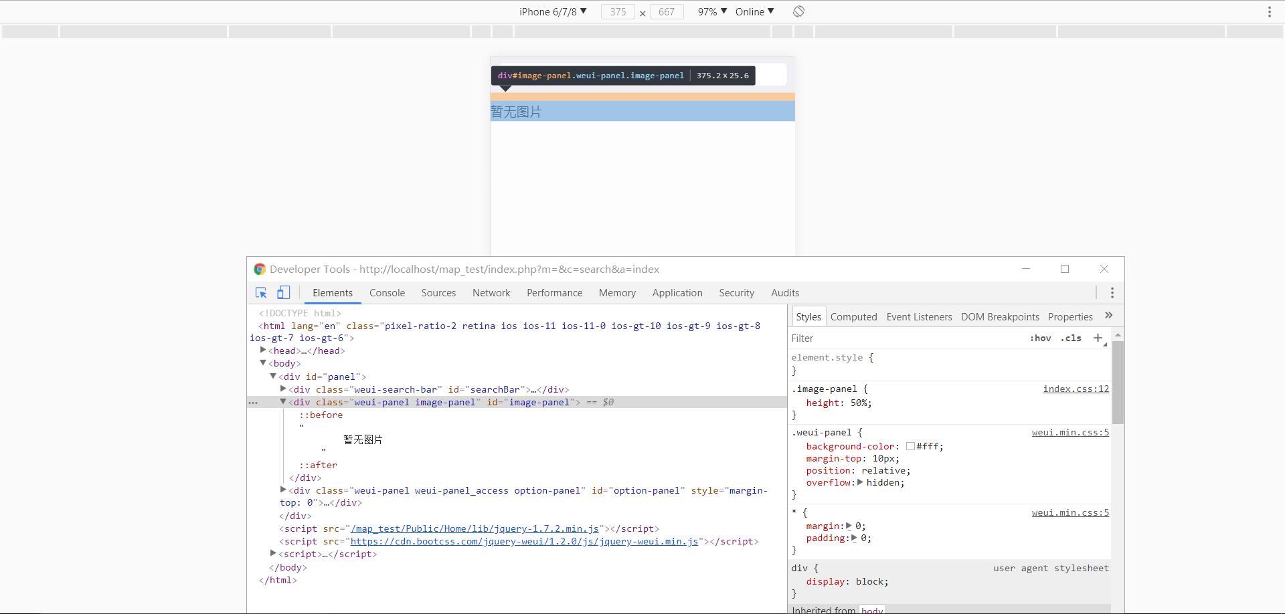This screenshot has width=1285, height=614.
Task: Open the DOM Breakpoints sub-tab
Action: point(1000,317)
